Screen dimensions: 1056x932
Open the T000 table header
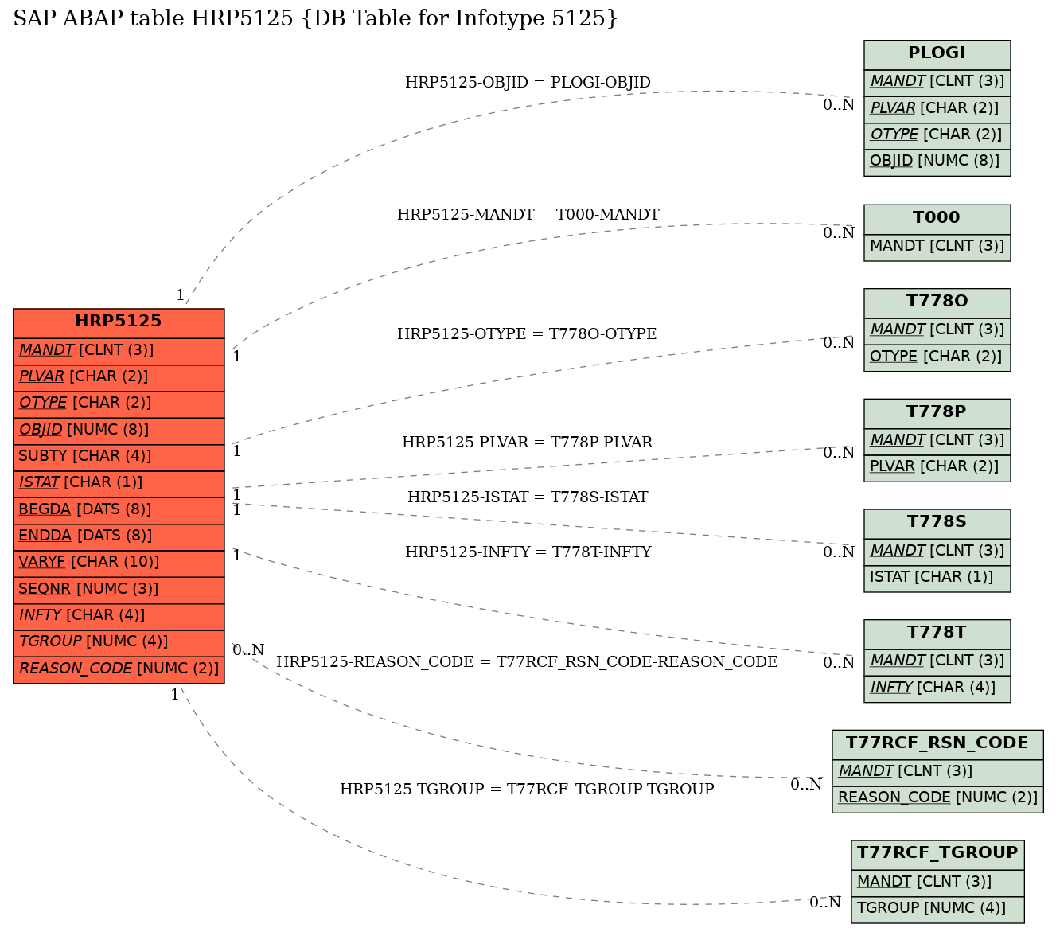[937, 218]
